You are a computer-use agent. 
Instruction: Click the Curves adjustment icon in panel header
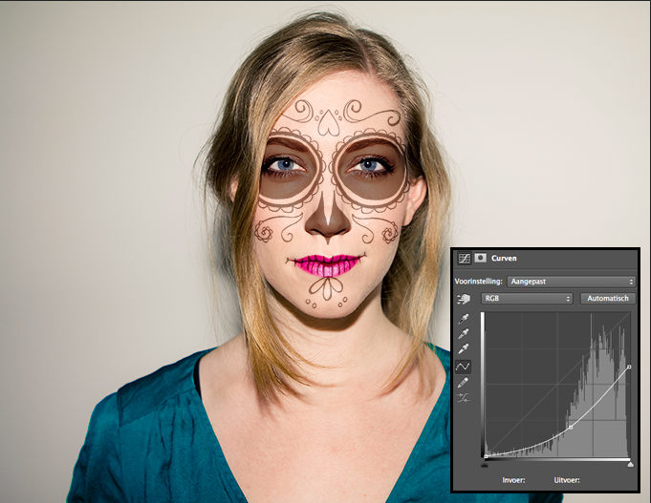(464, 258)
